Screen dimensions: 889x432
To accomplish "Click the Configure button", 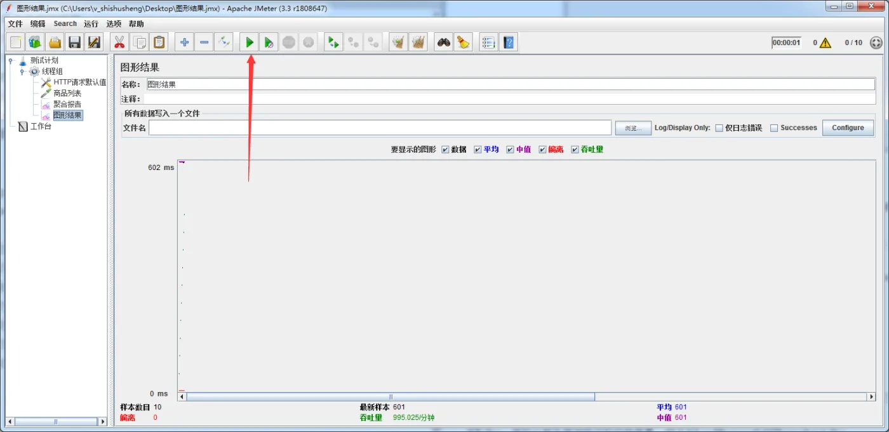I will 848,128.
